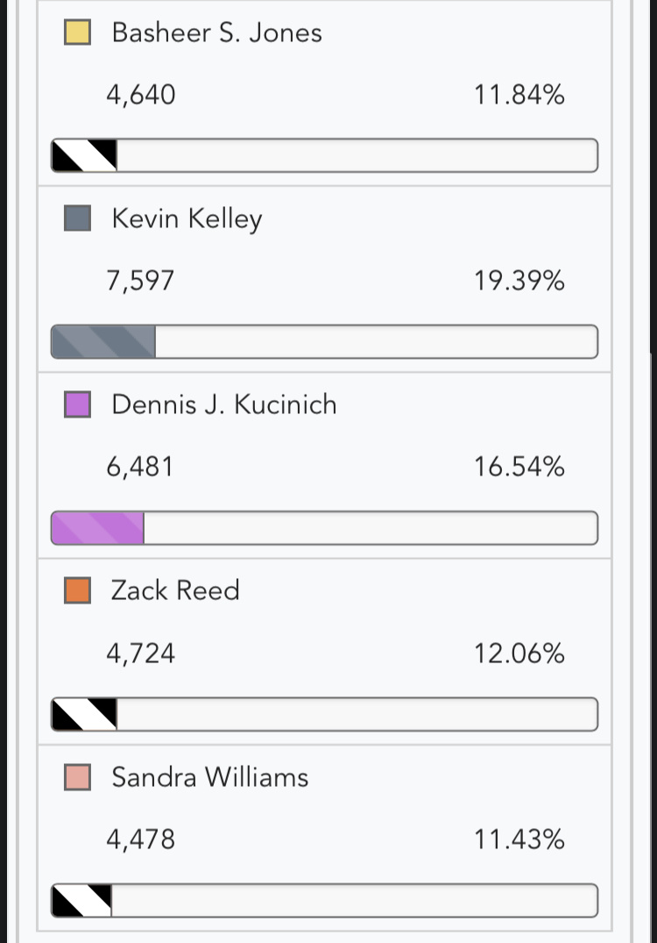
Task: Click Kevin Kelley's gray progress bar
Action: pyautogui.click(x=324, y=341)
